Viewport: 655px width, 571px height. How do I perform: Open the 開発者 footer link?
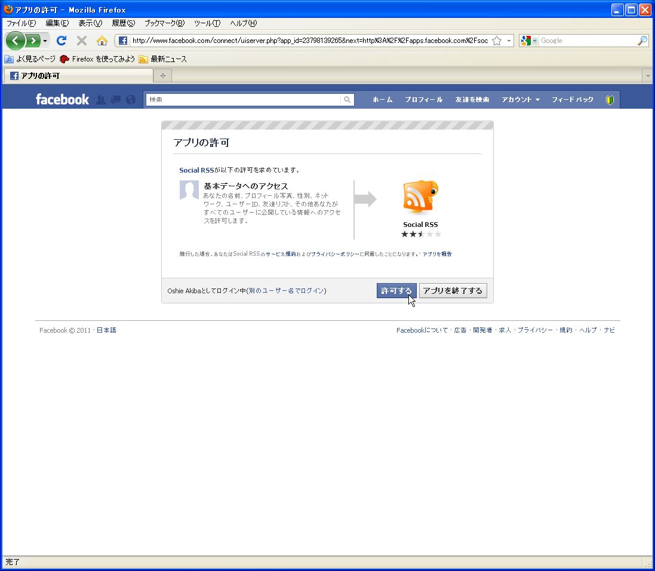point(482,330)
